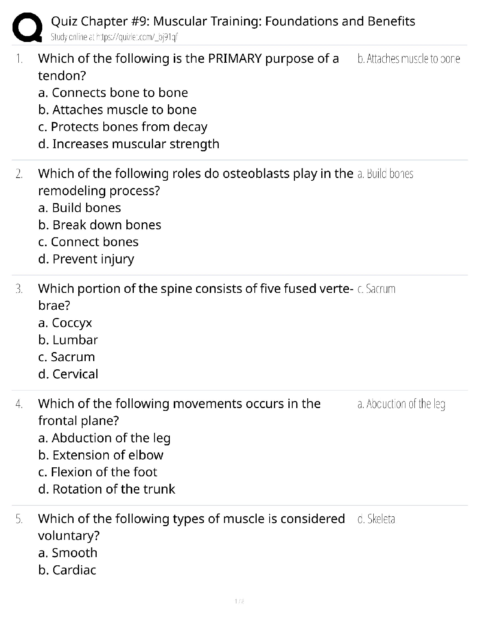Select 'c. Sacrum' in the options list
Screen dimensions: 479x621
coord(67,357)
